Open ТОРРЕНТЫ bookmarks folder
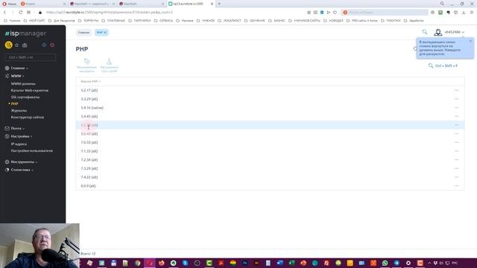 pyautogui.click(x=89, y=21)
